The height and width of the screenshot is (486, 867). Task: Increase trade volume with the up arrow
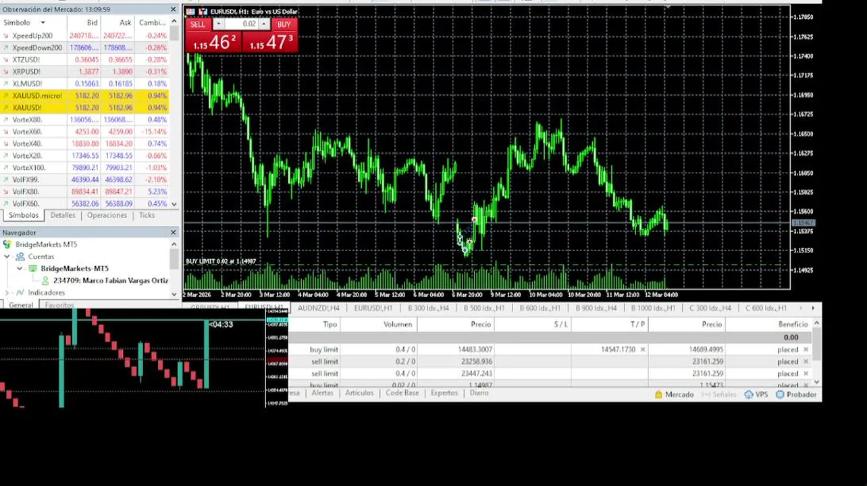pos(265,24)
